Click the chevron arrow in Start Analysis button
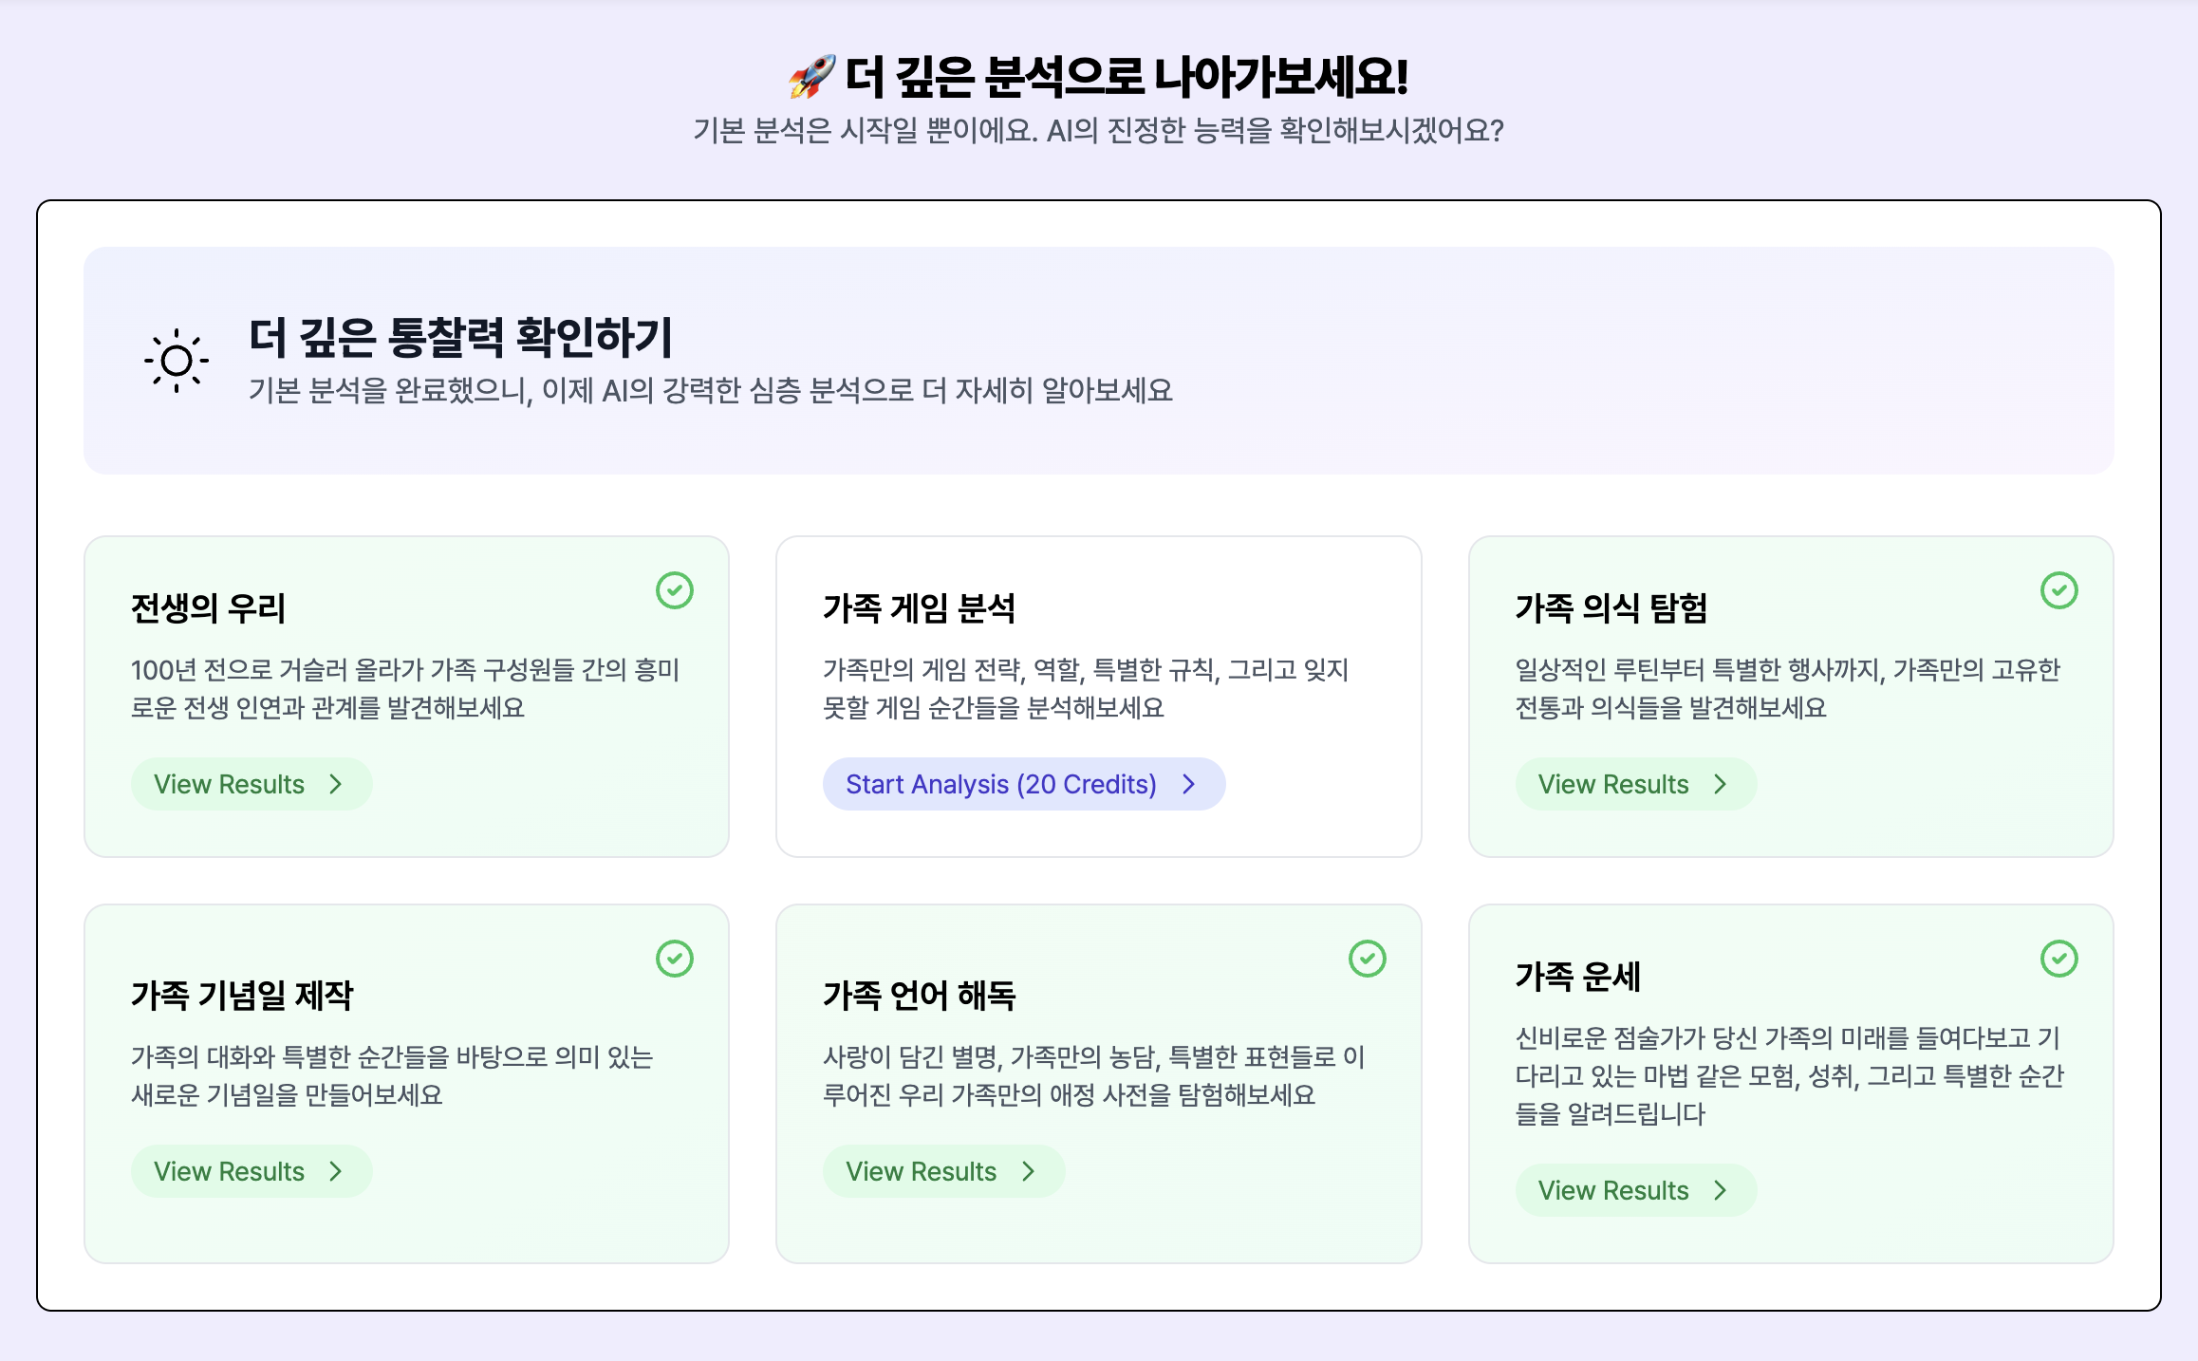This screenshot has height=1361, width=2198. [x=1188, y=784]
